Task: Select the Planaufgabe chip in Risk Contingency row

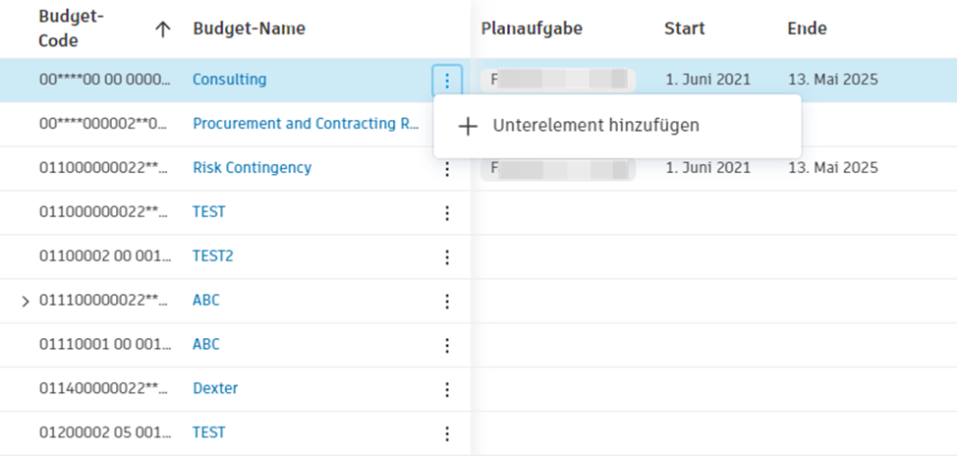Action: point(557,168)
